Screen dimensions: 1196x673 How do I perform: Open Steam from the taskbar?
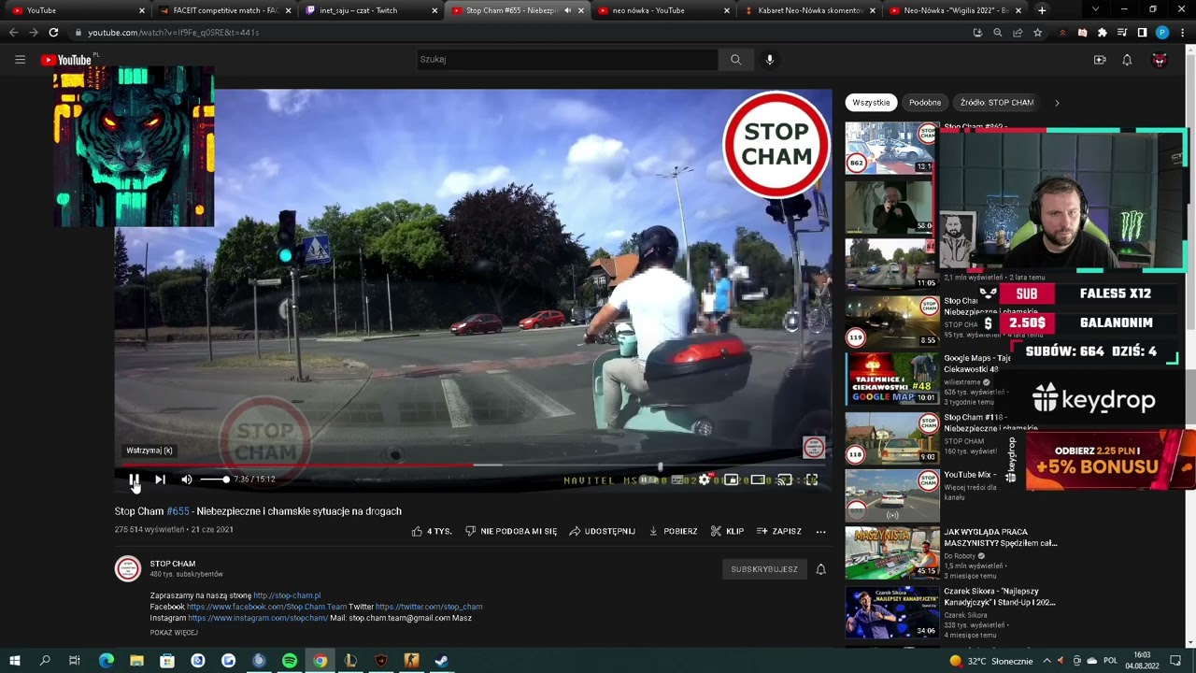441,661
